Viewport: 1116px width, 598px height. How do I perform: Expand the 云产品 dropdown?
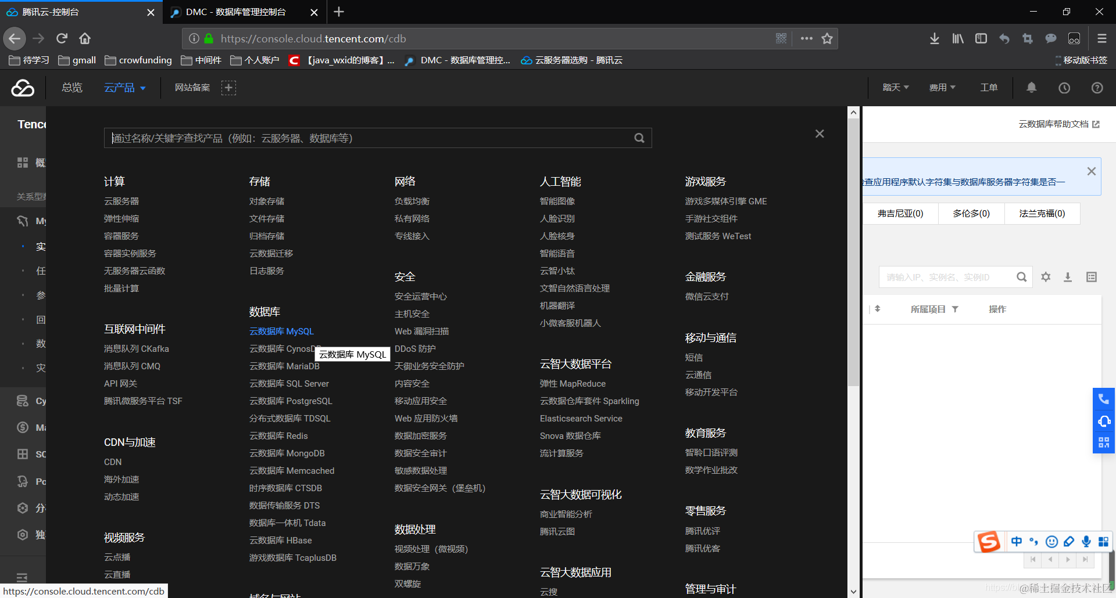tap(124, 88)
